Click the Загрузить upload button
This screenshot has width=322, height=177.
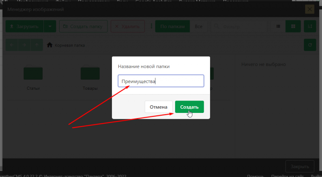pyautogui.click(x=24, y=27)
